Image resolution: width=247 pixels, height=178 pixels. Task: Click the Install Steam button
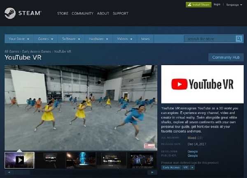[198, 5]
